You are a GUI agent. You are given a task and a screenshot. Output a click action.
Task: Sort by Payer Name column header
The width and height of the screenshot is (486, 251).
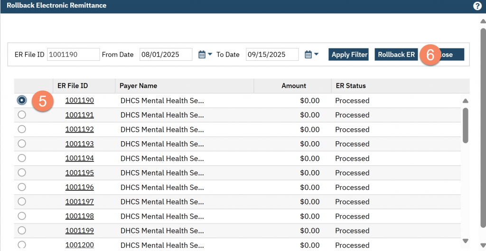138,86
